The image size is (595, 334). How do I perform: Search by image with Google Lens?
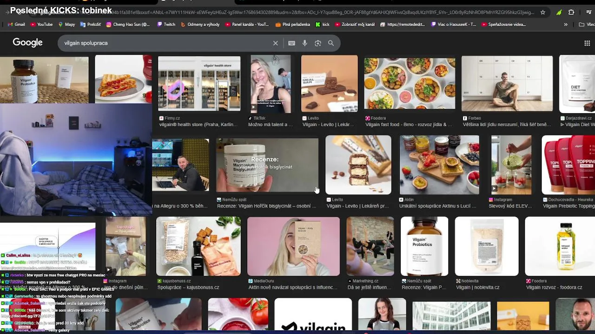pyautogui.click(x=318, y=43)
